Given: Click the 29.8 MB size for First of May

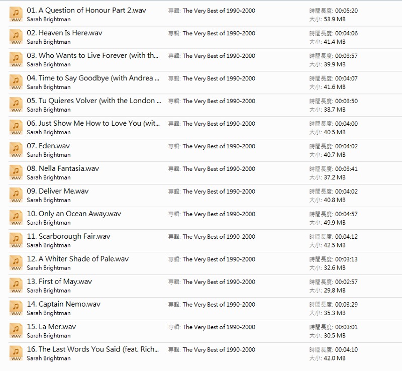Looking at the screenshot, I should click(x=334, y=291).
